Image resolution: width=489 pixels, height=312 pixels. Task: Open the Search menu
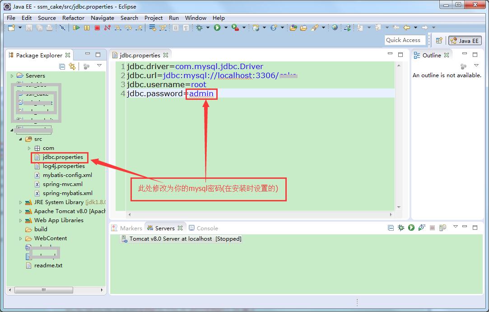pos(129,18)
